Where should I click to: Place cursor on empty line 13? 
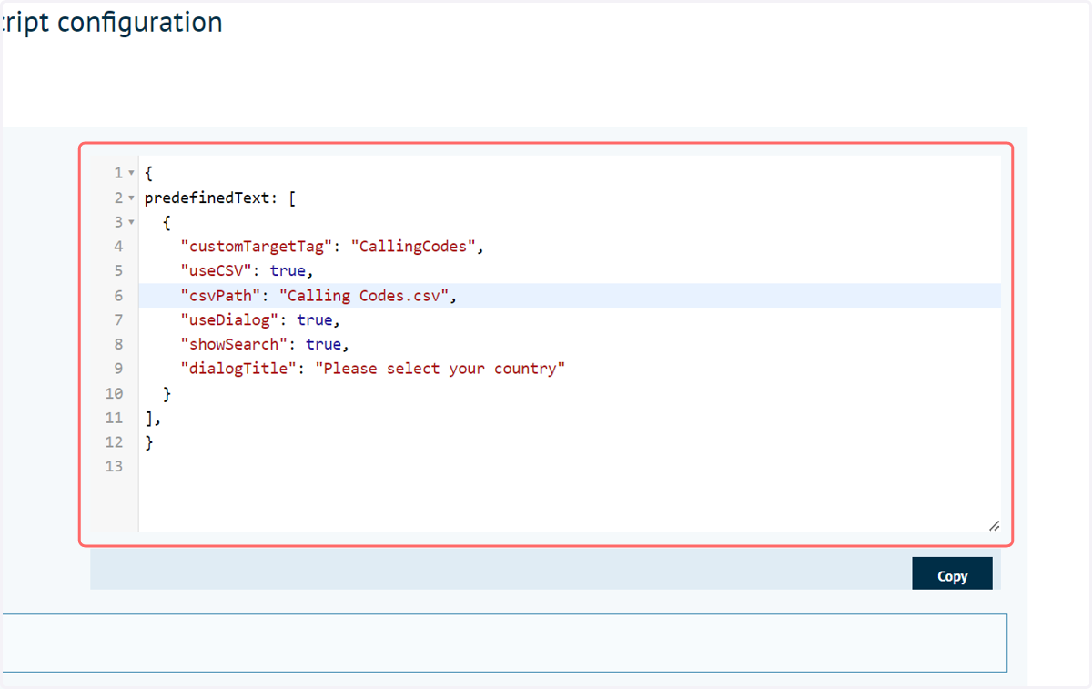pos(570,467)
